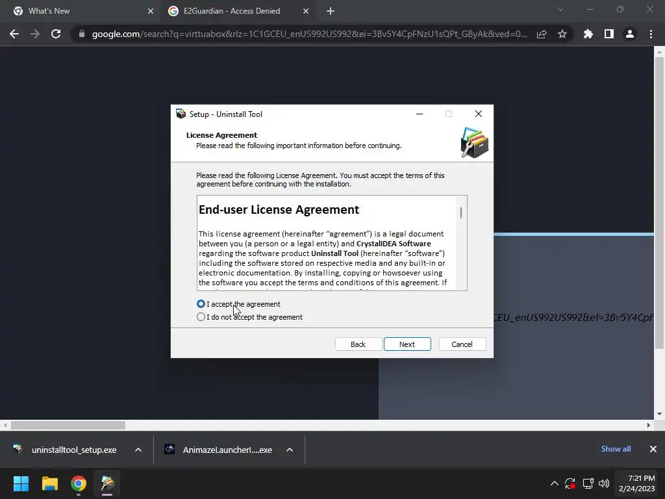Share this page icon in address bar
Image resolution: width=665 pixels, height=499 pixels.
tap(542, 34)
